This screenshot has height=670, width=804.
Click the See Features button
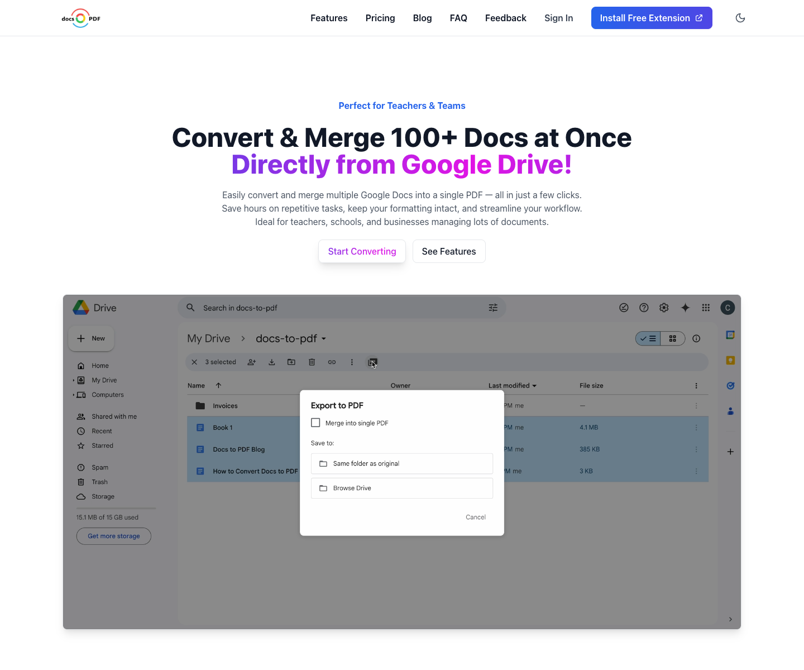click(x=449, y=251)
